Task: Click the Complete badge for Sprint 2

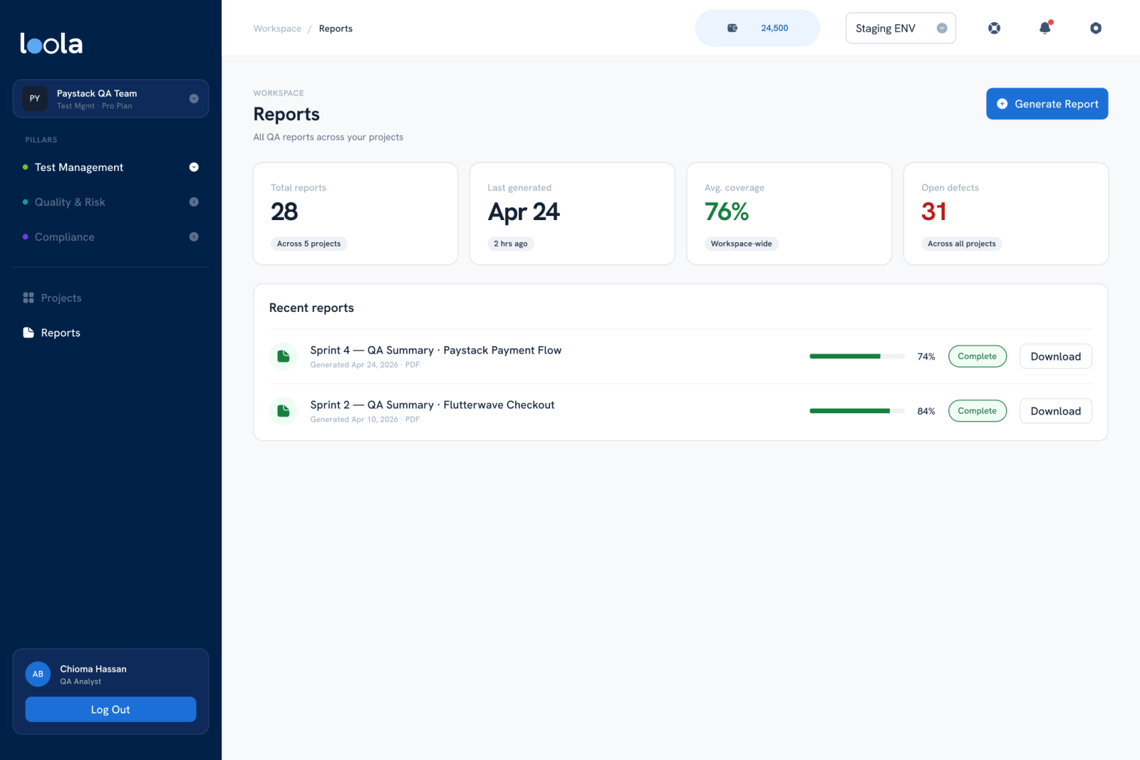Action: click(x=977, y=411)
